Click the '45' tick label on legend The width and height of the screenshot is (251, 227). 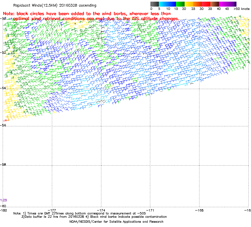pos(227,9)
